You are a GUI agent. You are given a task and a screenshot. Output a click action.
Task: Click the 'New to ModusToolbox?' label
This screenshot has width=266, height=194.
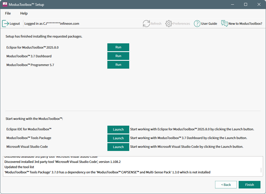click(245, 24)
